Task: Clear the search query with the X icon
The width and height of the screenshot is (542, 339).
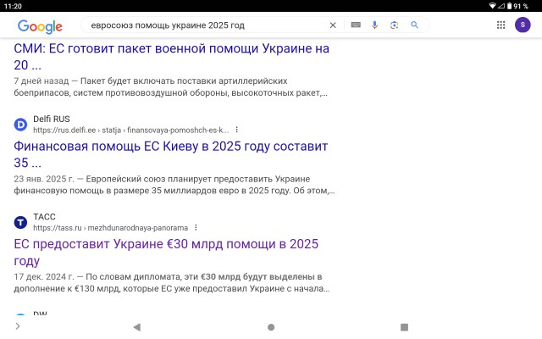Action: point(333,25)
